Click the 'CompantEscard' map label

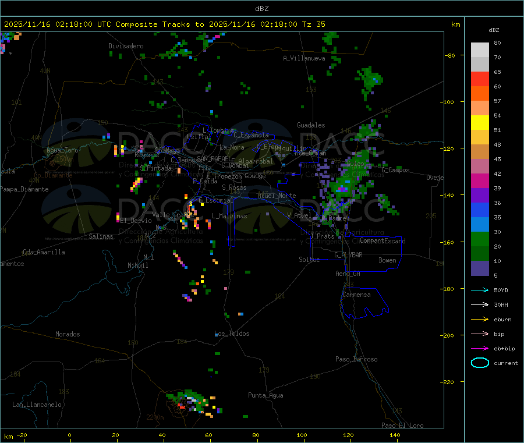coord(383,241)
